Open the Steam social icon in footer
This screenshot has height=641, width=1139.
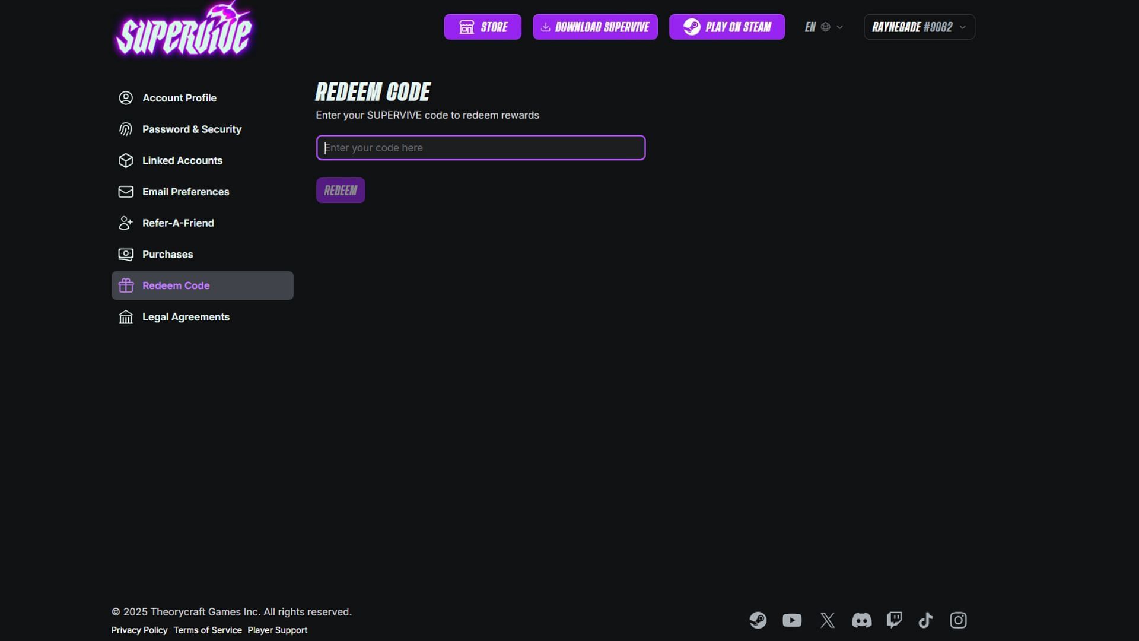[x=758, y=620]
